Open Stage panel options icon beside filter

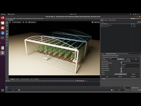[140, 22]
